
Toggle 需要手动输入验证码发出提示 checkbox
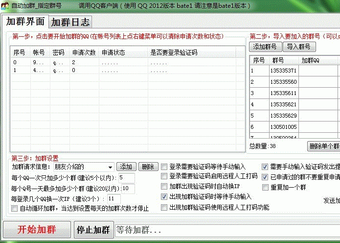[x=265, y=167]
